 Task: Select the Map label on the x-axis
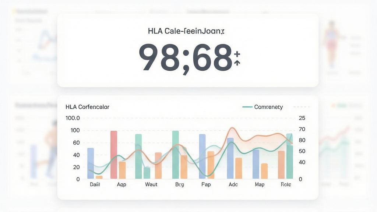[x=260, y=185]
